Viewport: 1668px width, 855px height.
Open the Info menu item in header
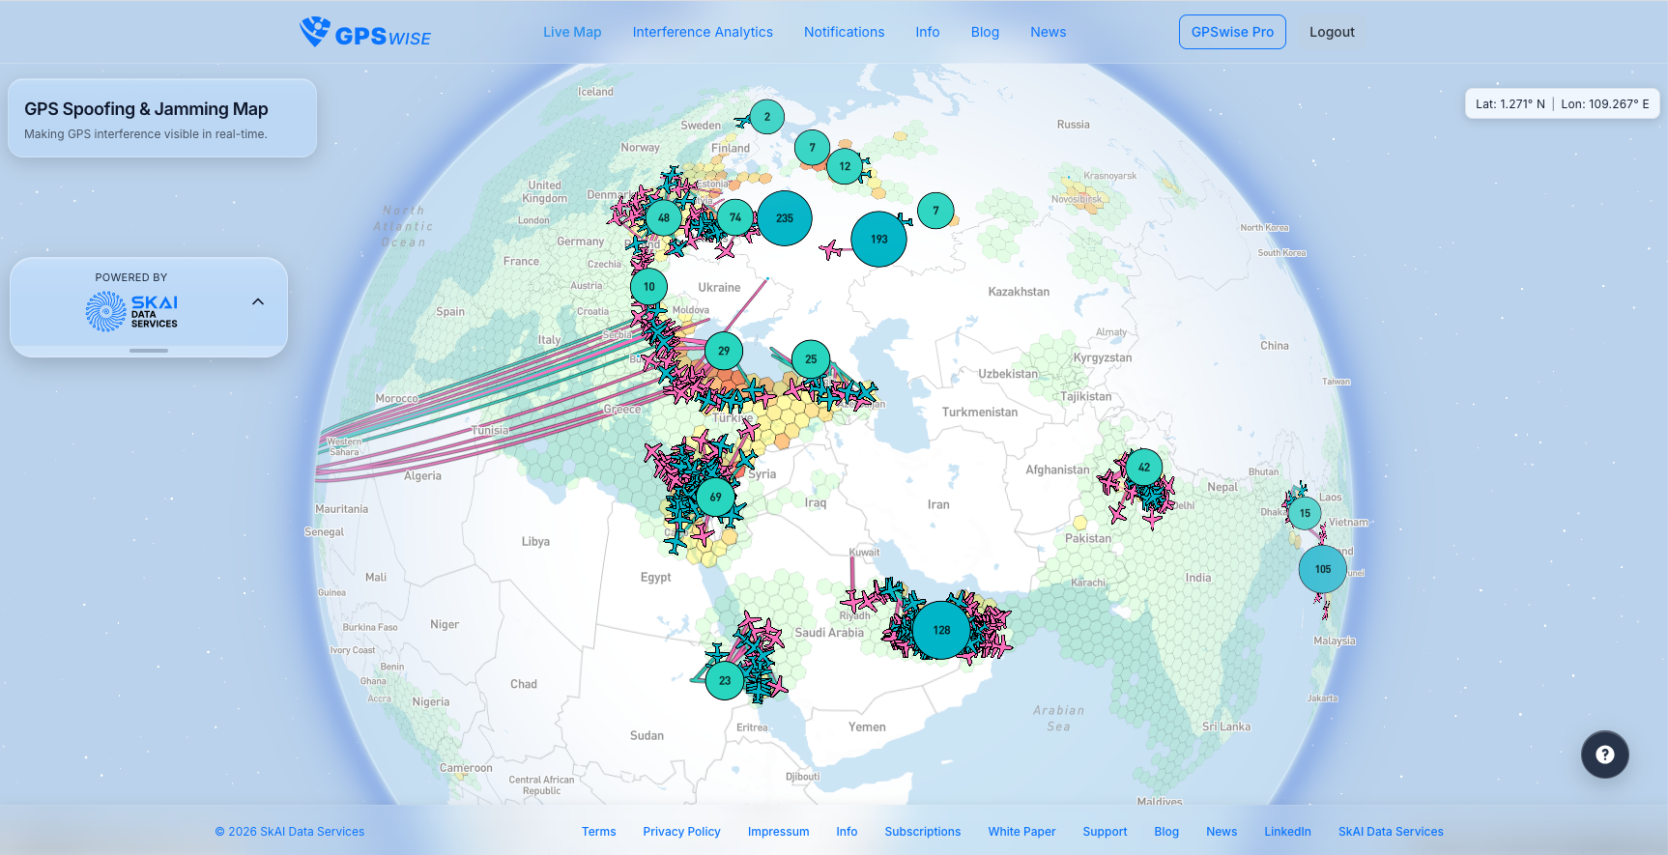tap(928, 32)
